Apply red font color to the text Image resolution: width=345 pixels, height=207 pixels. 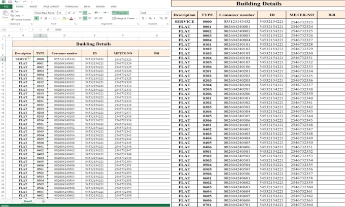tap(71, 18)
